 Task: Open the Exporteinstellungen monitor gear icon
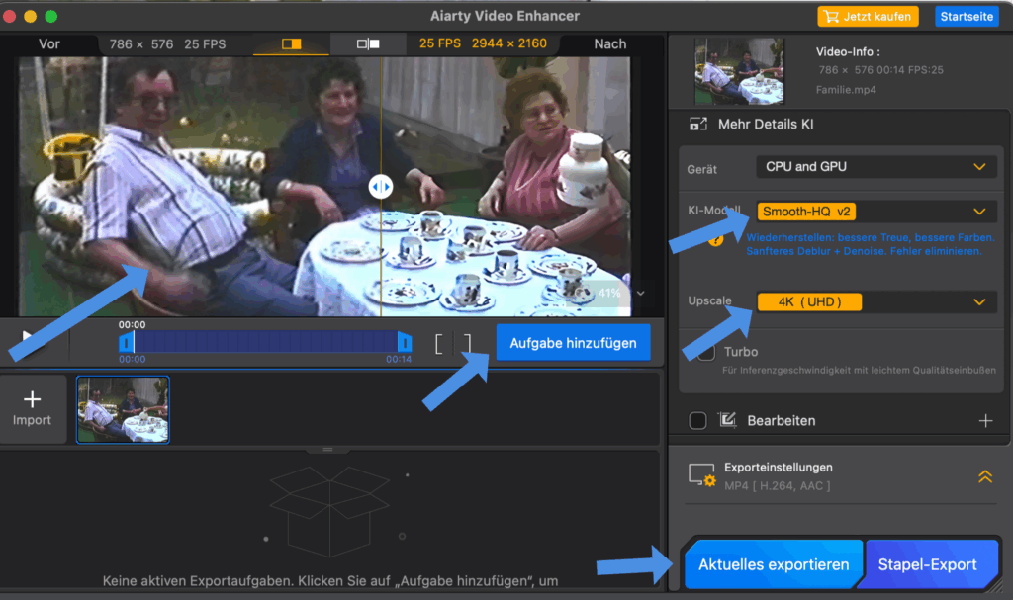tap(701, 476)
